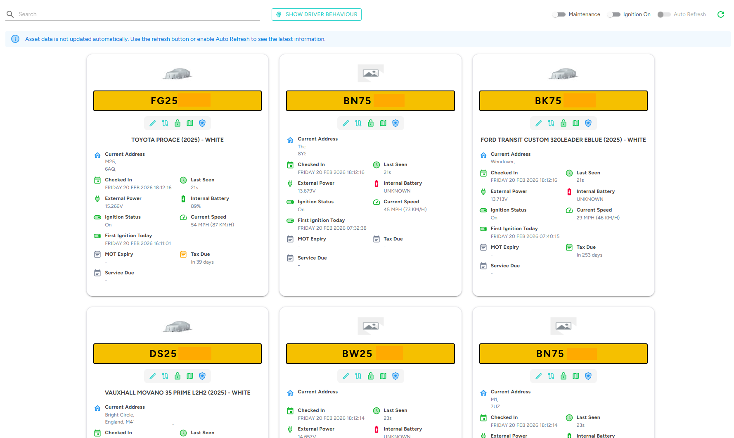Click the lock icon on BW25 card
Screen dimensions: 734x438
coord(371,376)
